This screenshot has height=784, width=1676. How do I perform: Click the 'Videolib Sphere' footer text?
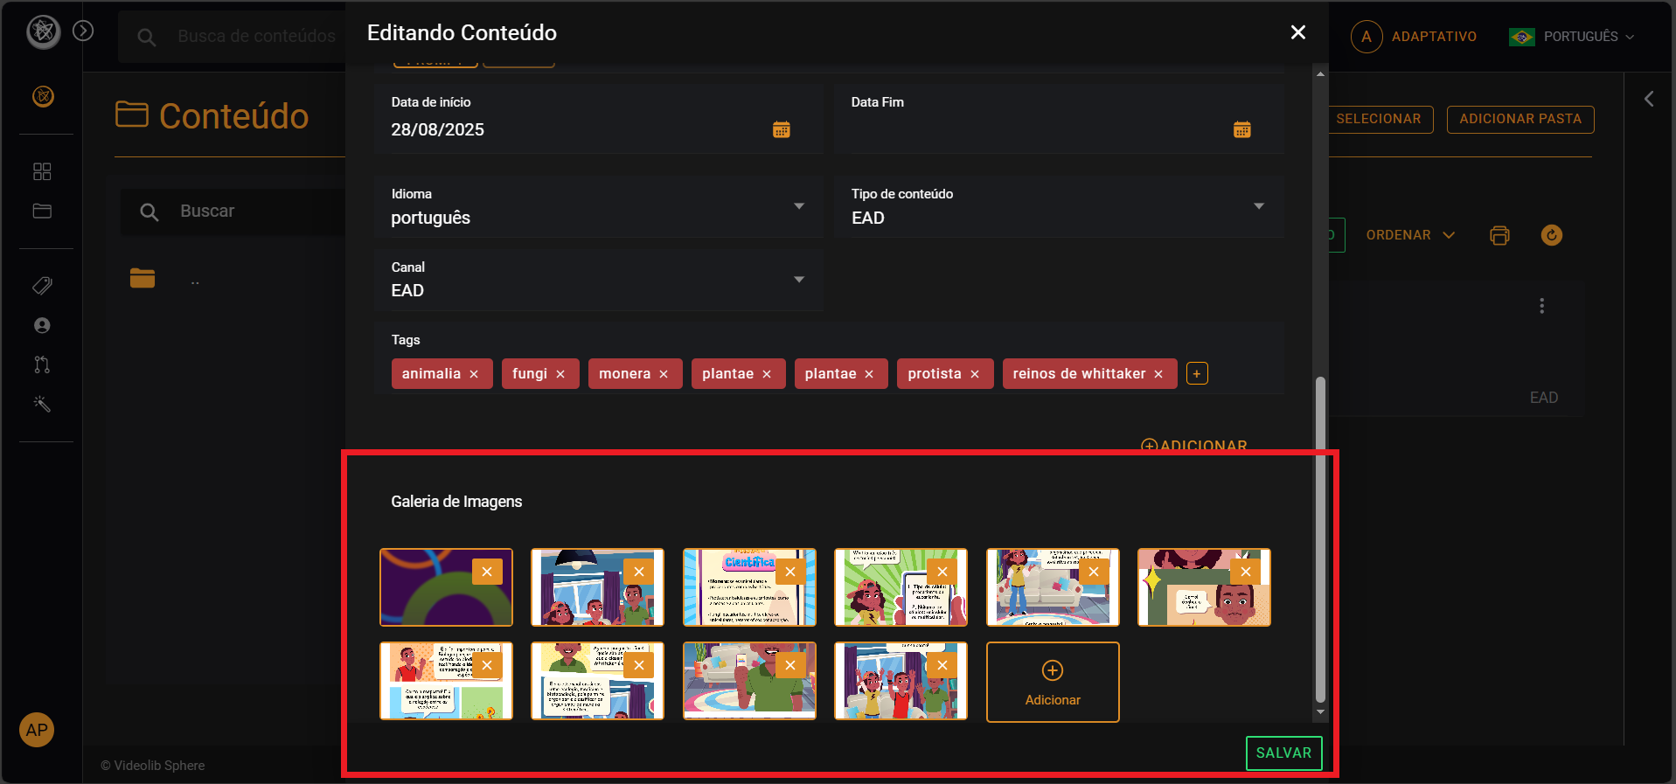pyautogui.click(x=159, y=766)
